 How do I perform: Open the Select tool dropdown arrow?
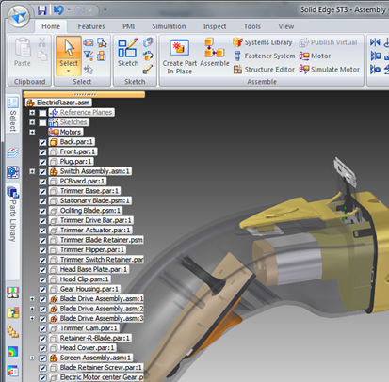tap(69, 71)
